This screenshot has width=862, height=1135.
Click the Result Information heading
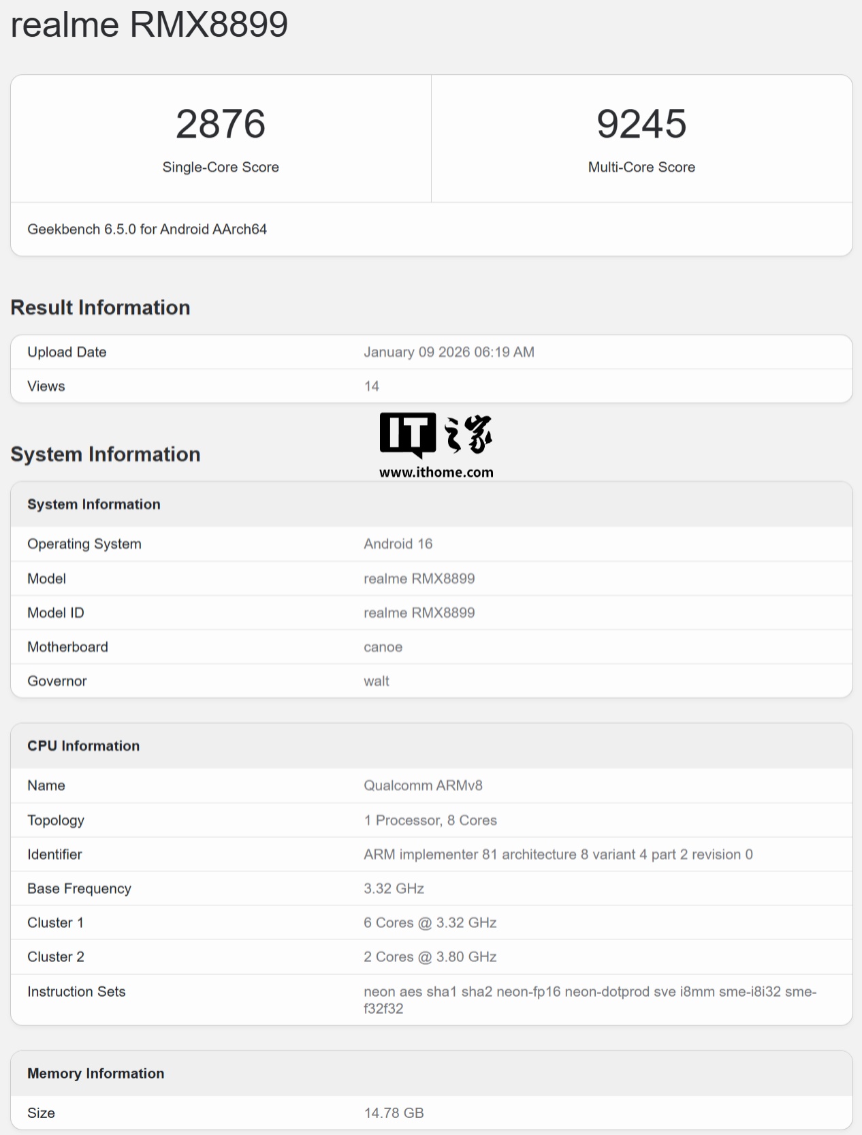(x=100, y=307)
